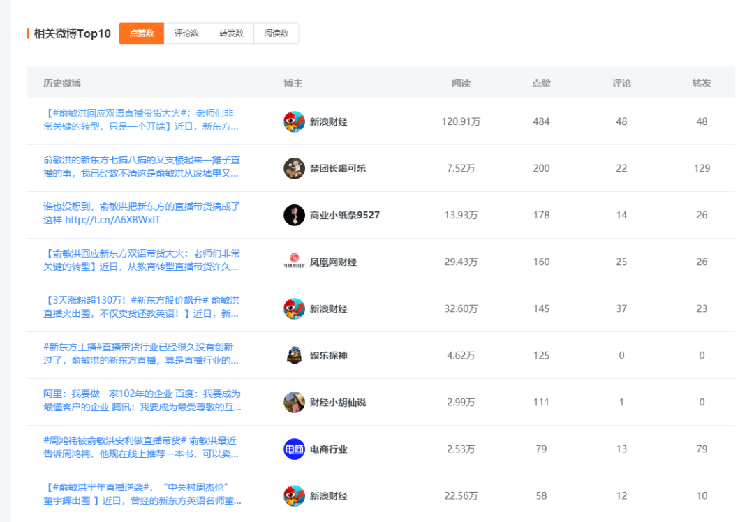
Task: Open the 周鸿祎被俞敏洪安利做直播带货 post link
Action: [140, 449]
